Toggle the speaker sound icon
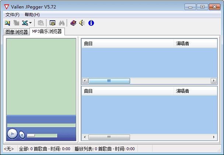224x155 pixels. coord(82,23)
